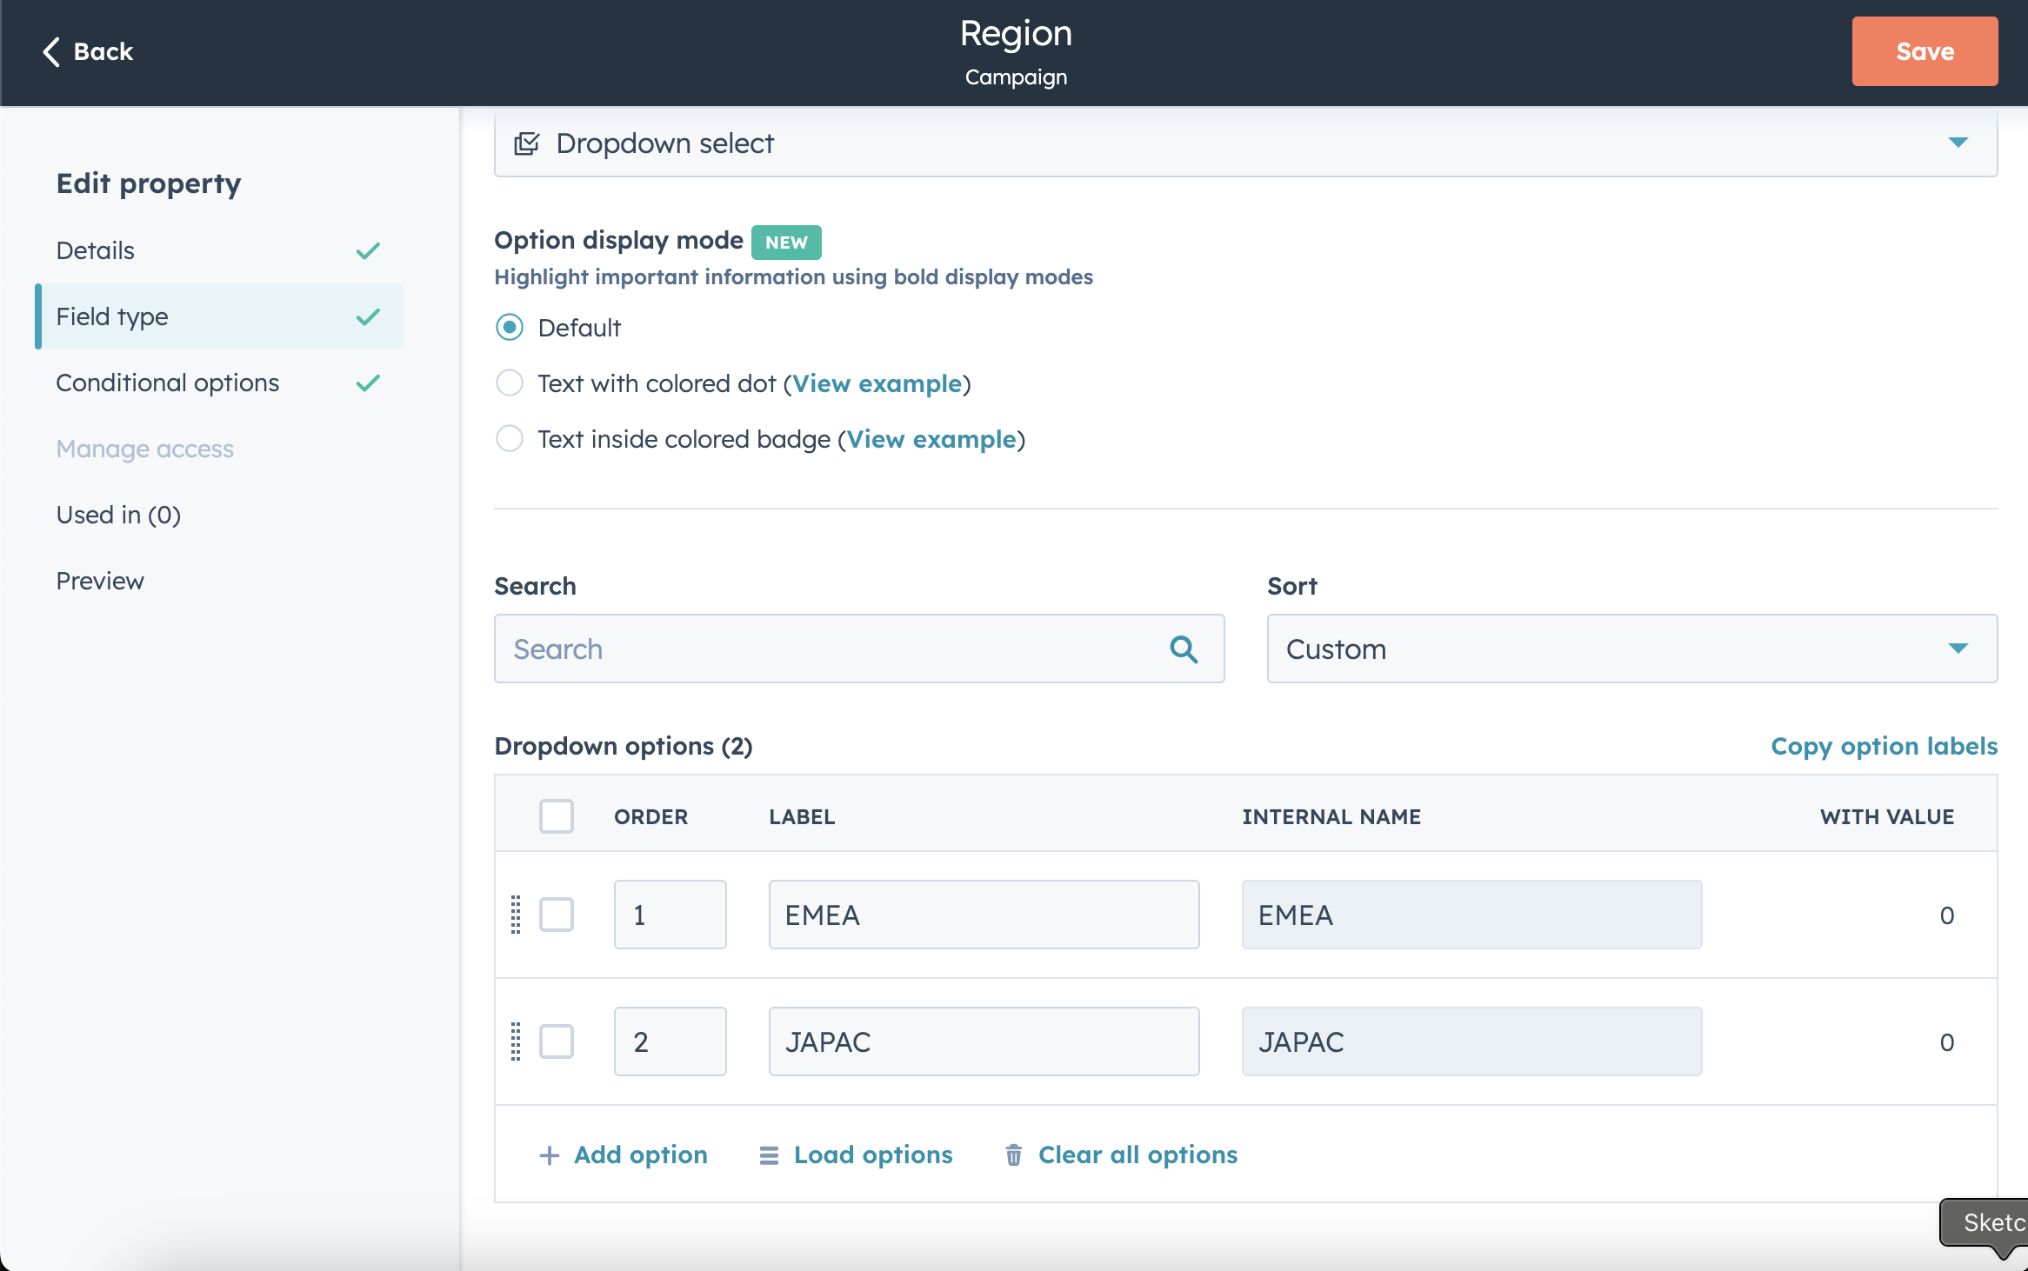Open the Used in (0) section
This screenshot has width=2028, height=1271.
click(x=118, y=515)
